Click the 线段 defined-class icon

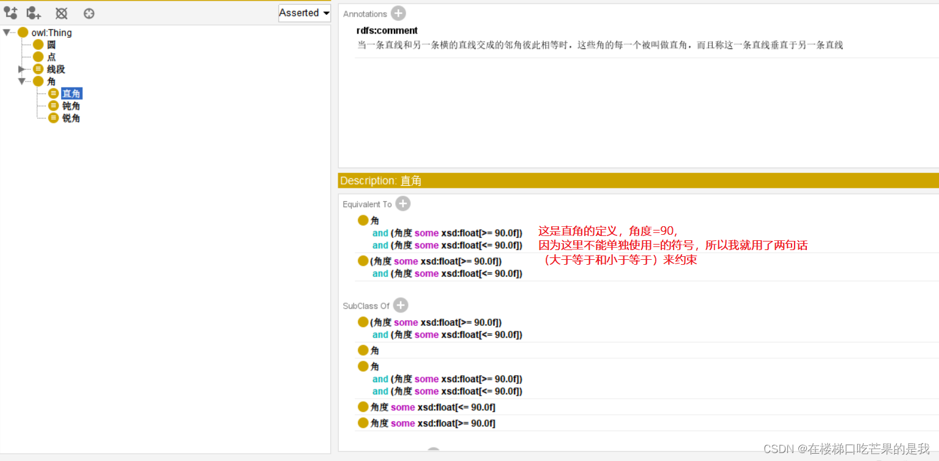pyautogui.click(x=39, y=69)
